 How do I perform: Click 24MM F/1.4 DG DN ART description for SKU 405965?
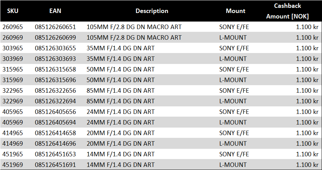point(120,112)
